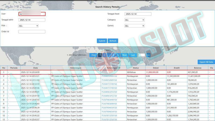This screenshot has width=215, height=121.
Task: Expand the Games dropdown
Action: [x=135, y=26]
